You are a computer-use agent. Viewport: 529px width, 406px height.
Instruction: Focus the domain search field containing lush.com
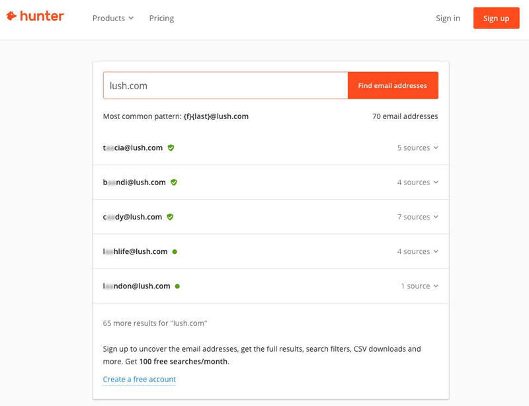click(225, 85)
